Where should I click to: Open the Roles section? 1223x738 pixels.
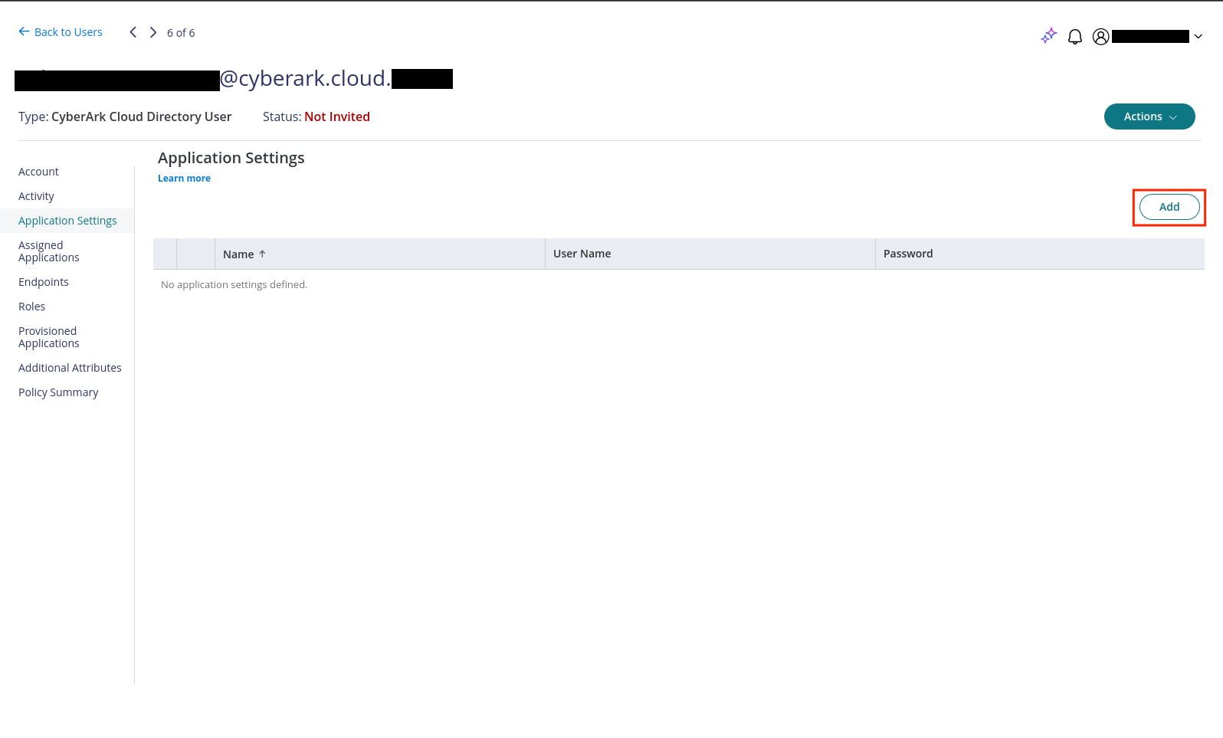31,307
